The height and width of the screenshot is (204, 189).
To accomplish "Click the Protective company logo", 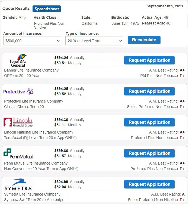I will (x=18, y=91).
